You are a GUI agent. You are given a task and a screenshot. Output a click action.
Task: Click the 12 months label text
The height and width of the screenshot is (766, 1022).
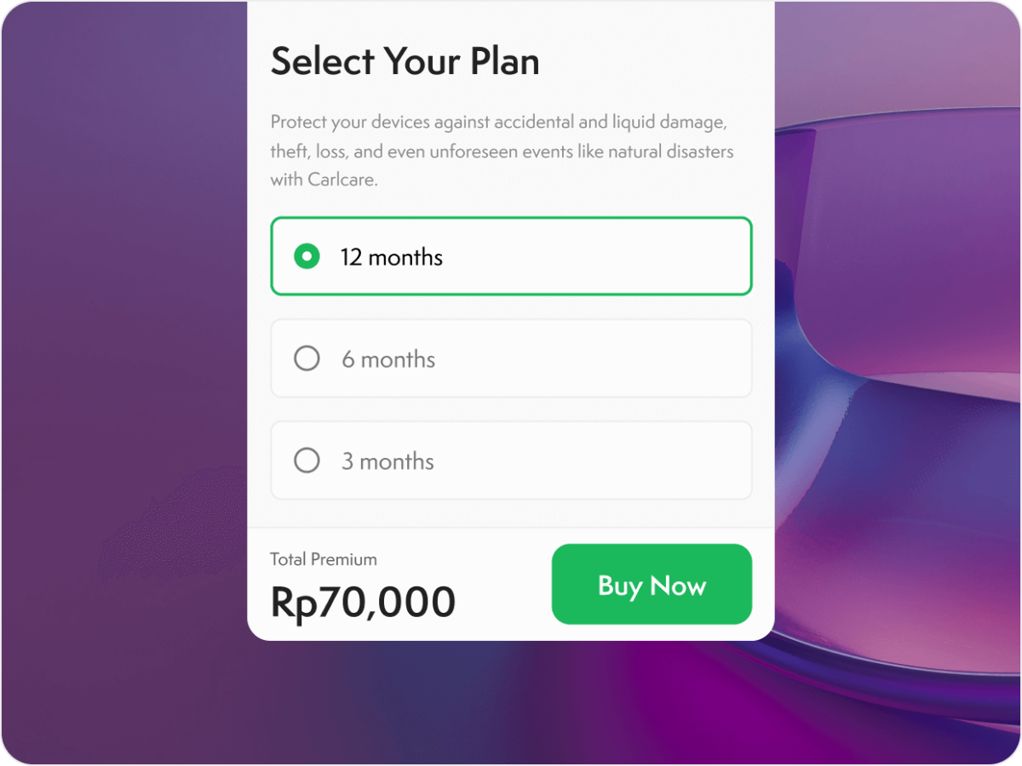coord(392,256)
